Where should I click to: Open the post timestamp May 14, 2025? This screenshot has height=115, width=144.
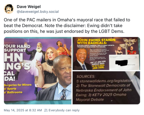pyautogui.click(x=23, y=110)
